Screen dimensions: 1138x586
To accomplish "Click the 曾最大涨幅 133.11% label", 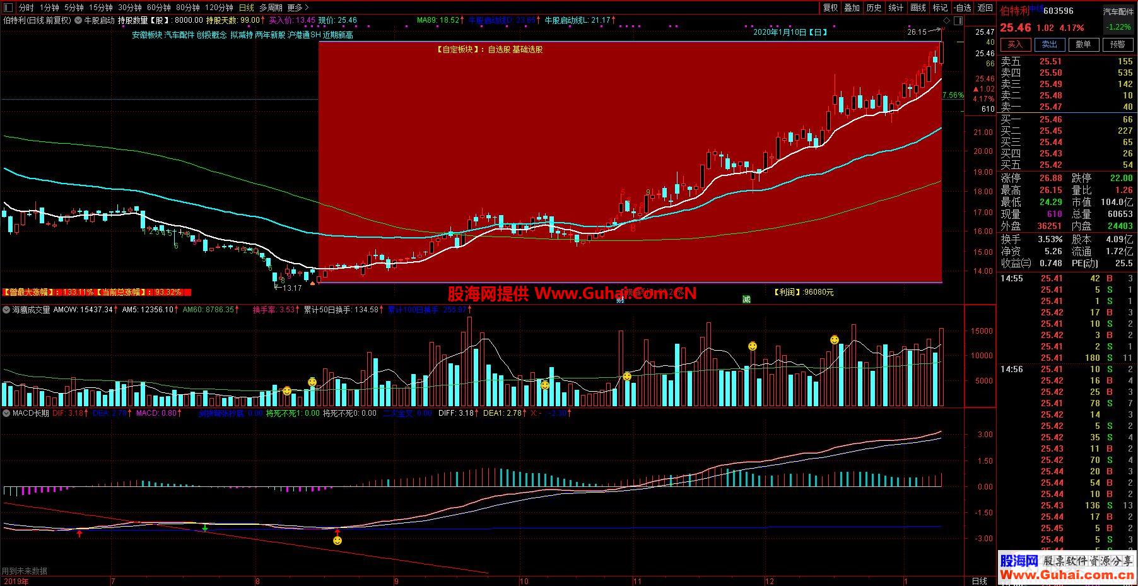I will [x=49, y=292].
